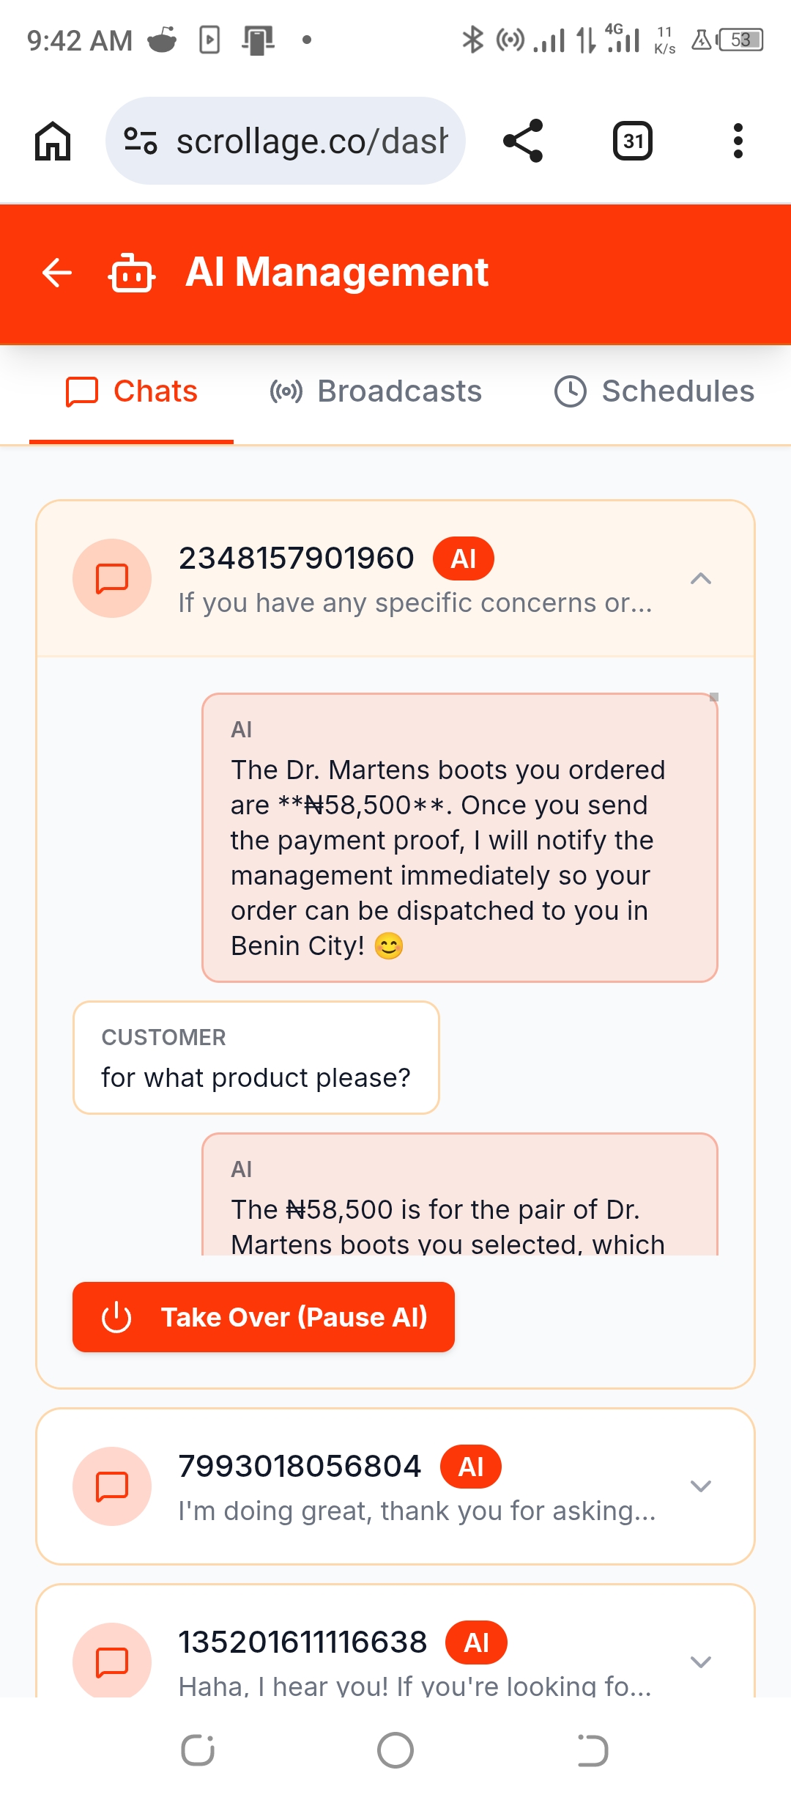
Task: Tap the chat avatar for 2348157901960
Action: coord(112,578)
